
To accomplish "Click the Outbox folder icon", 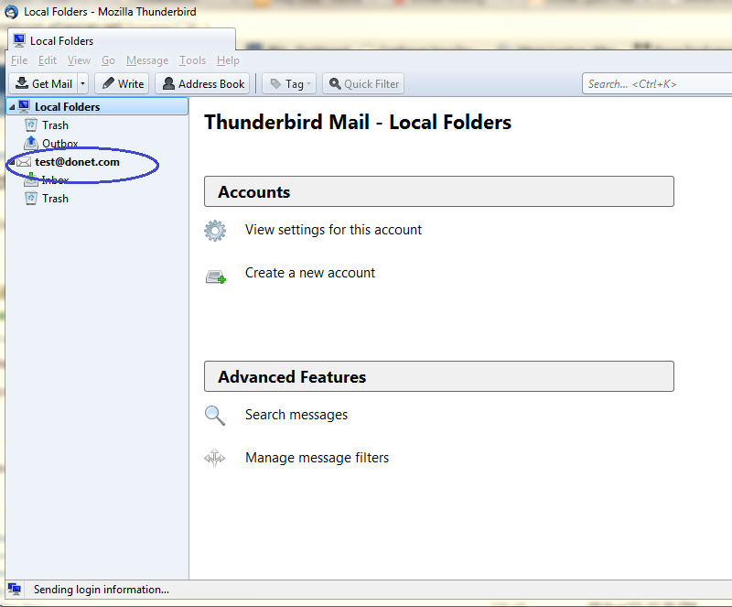I will [31, 143].
